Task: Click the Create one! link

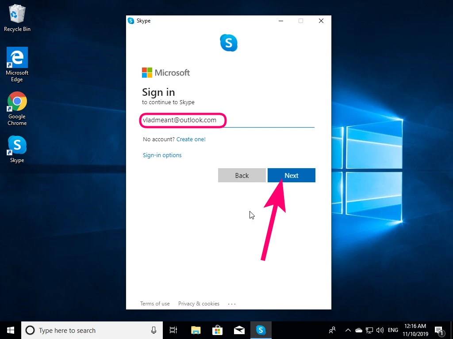Action: [191, 139]
